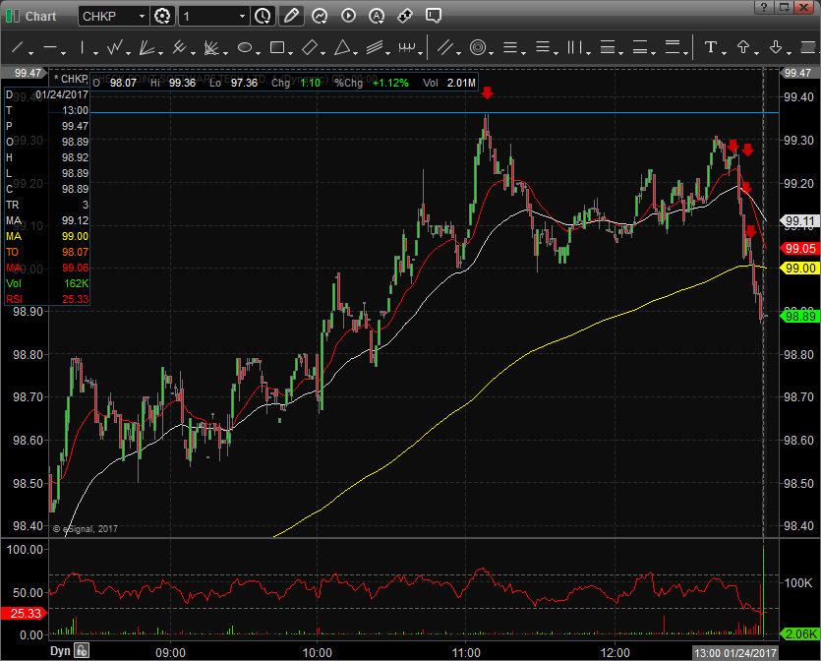Click the %Chg +1.12% value in header
Screen dimensions: 821x661
click(390, 83)
